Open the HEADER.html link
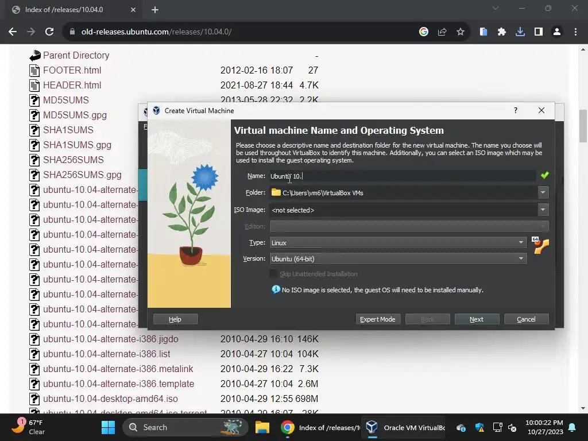 click(72, 85)
